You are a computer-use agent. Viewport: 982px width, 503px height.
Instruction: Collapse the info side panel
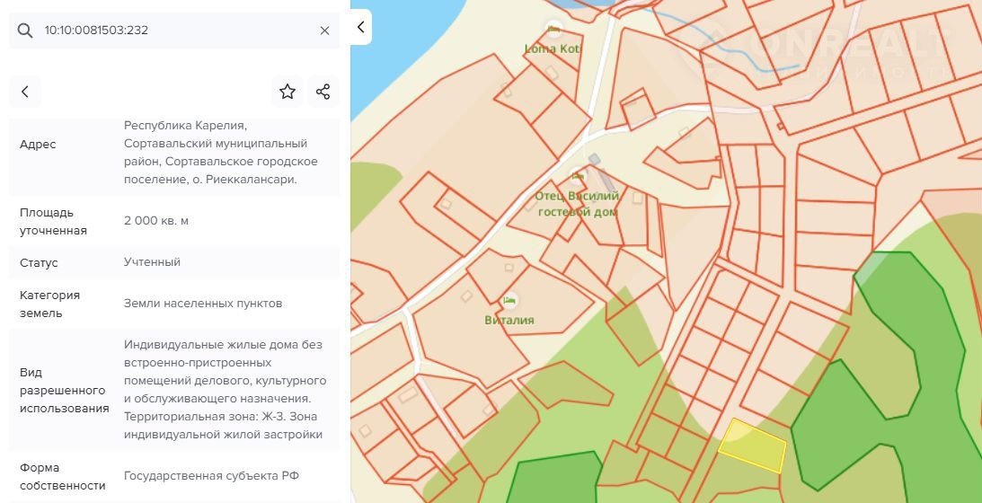pyautogui.click(x=360, y=27)
